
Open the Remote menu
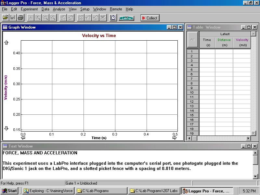[116, 9]
